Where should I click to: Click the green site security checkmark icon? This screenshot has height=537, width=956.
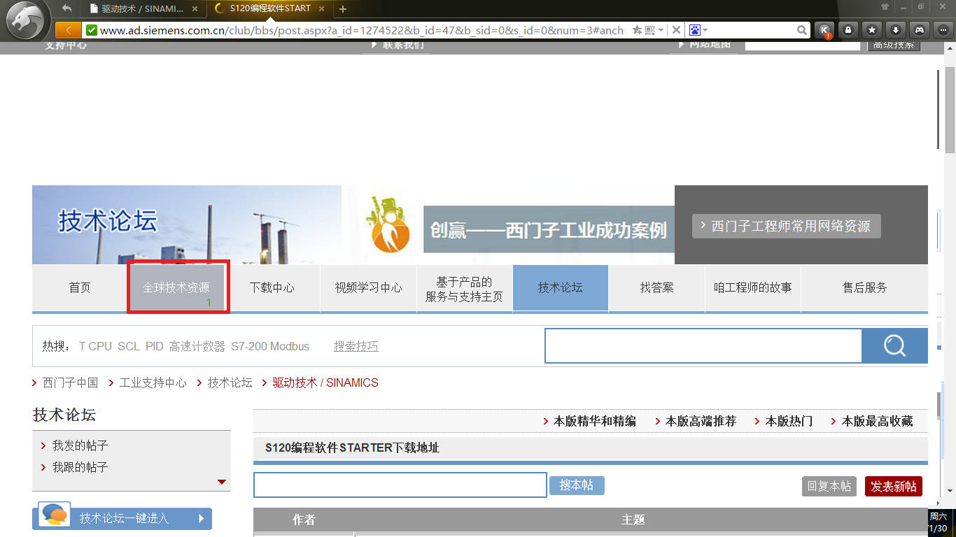(91, 30)
